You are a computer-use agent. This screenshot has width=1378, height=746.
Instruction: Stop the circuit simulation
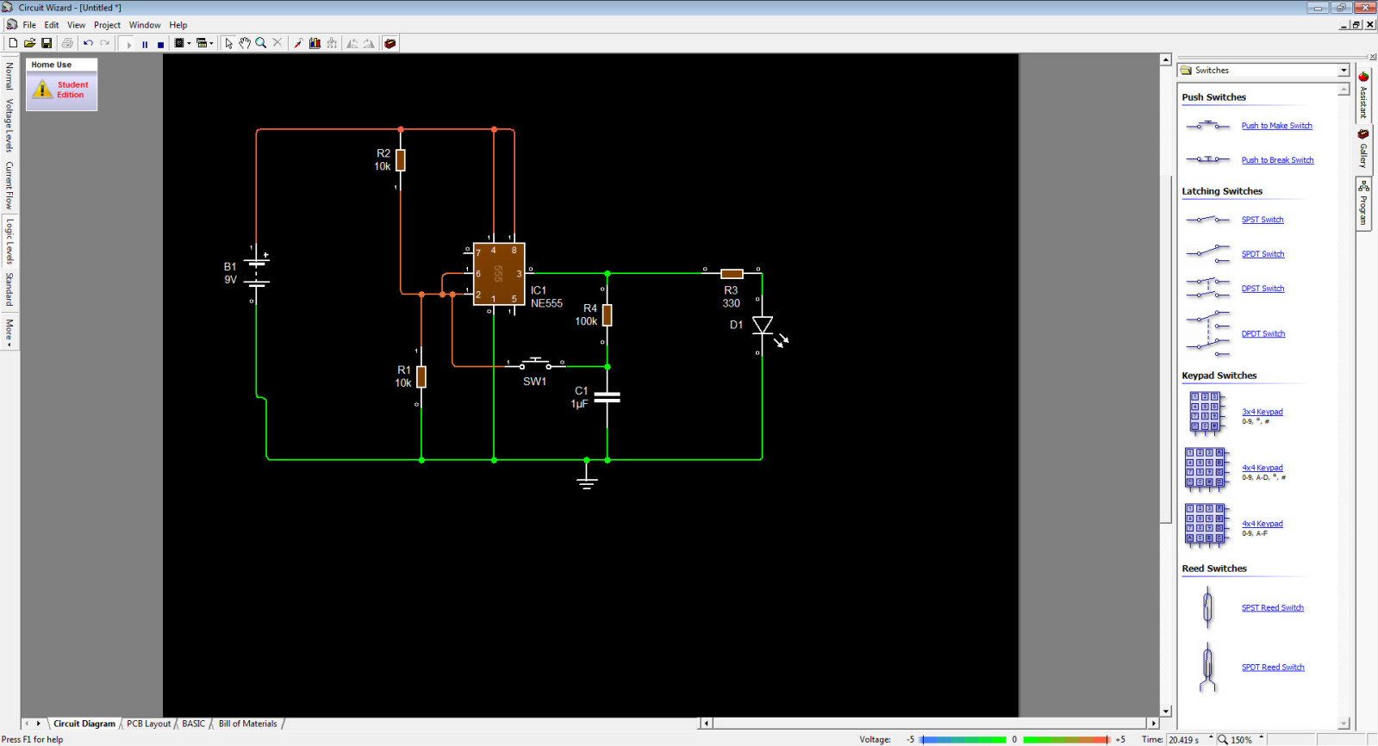[160, 44]
